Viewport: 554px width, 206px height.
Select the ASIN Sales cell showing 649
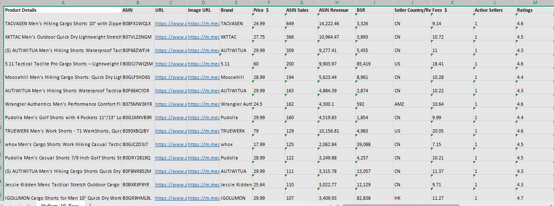click(301, 20)
